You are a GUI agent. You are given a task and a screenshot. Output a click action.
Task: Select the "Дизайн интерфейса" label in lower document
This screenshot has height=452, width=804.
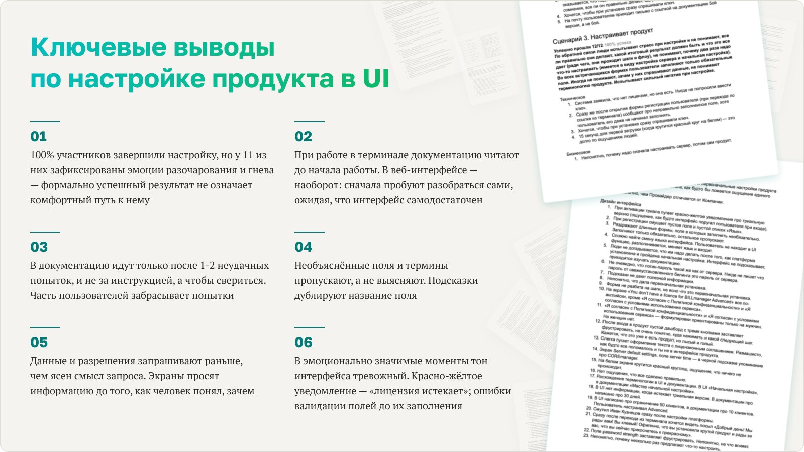(621, 202)
